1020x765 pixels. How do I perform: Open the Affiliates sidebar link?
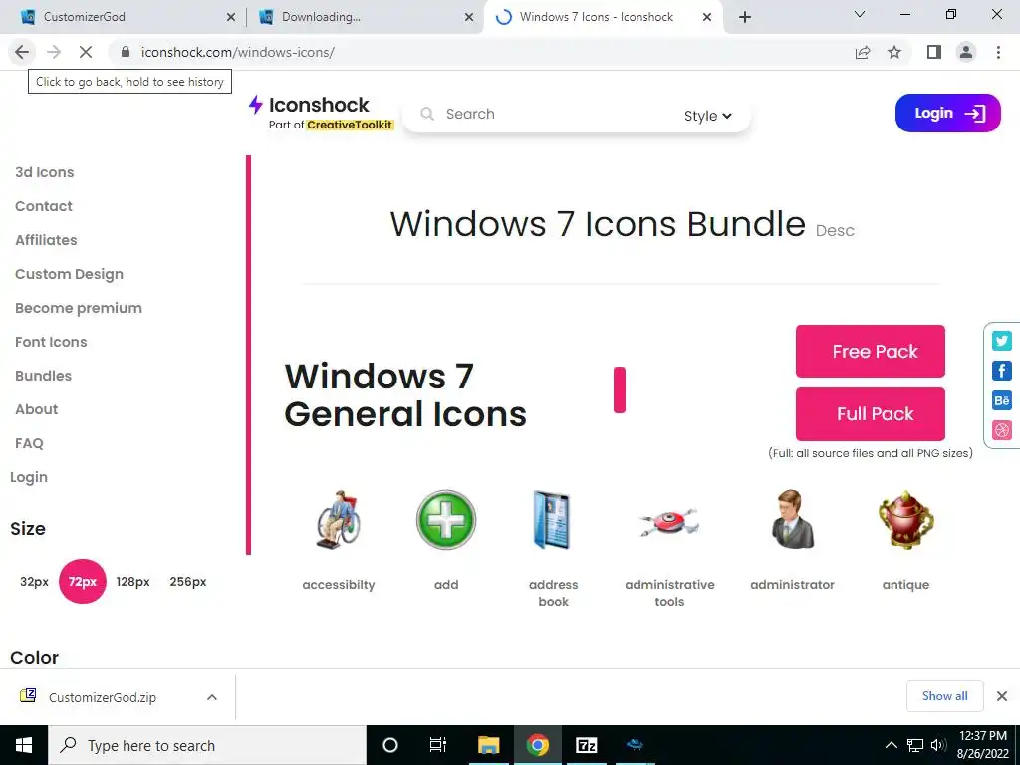pos(46,240)
